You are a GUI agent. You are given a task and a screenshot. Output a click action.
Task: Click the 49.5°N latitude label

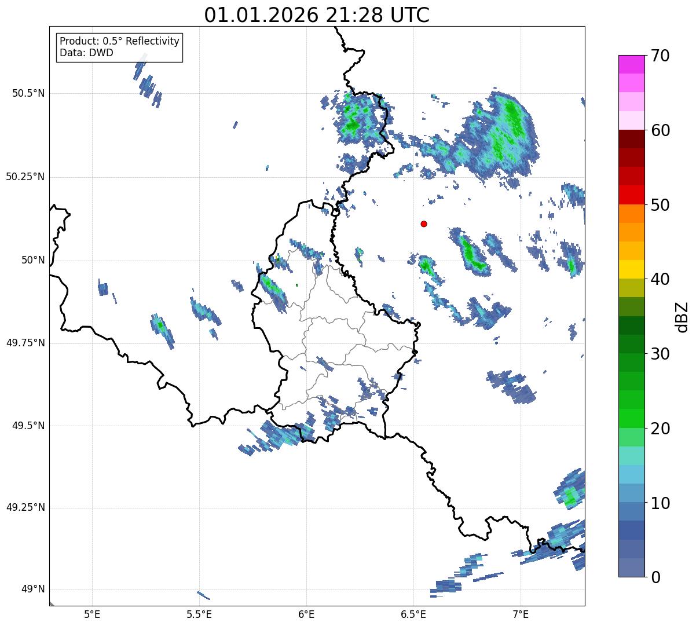(x=28, y=426)
